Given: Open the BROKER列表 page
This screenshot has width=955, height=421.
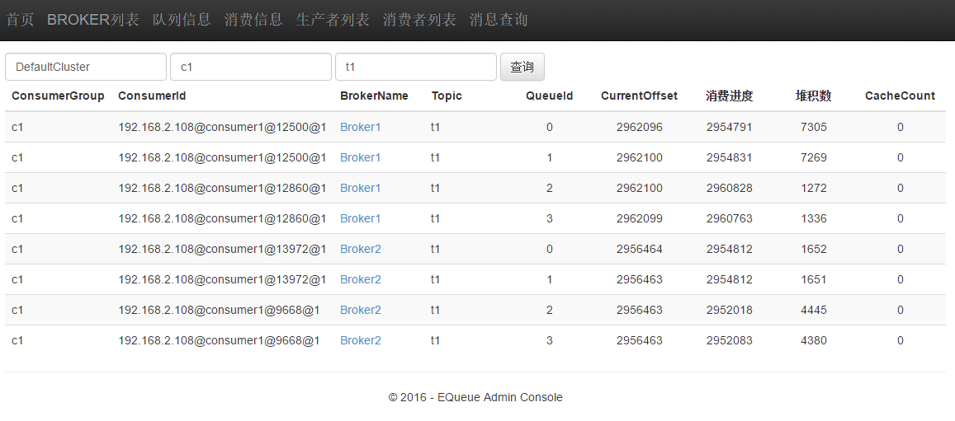Looking at the screenshot, I should pyautogui.click(x=93, y=20).
